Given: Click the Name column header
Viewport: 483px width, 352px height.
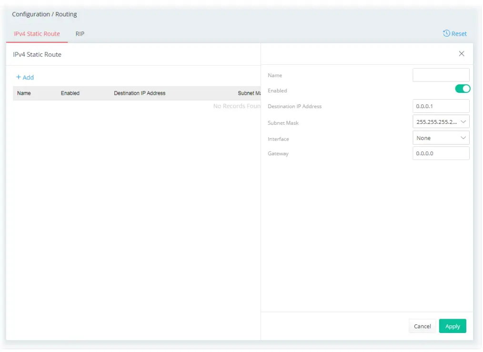Looking at the screenshot, I should 24,93.
